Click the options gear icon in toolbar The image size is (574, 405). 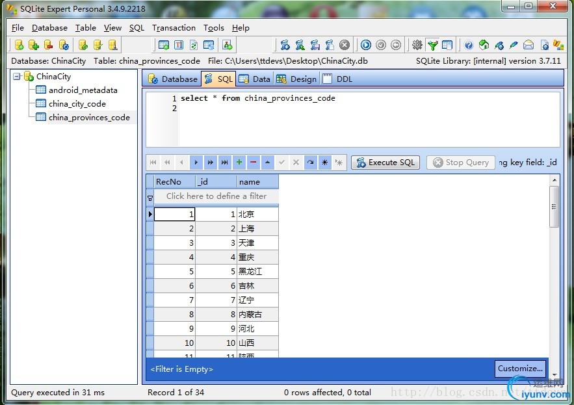pos(417,45)
